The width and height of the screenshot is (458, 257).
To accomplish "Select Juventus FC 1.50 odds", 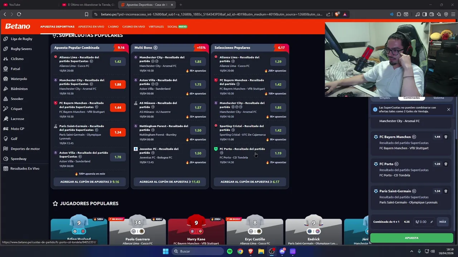I will tap(198, 153).
